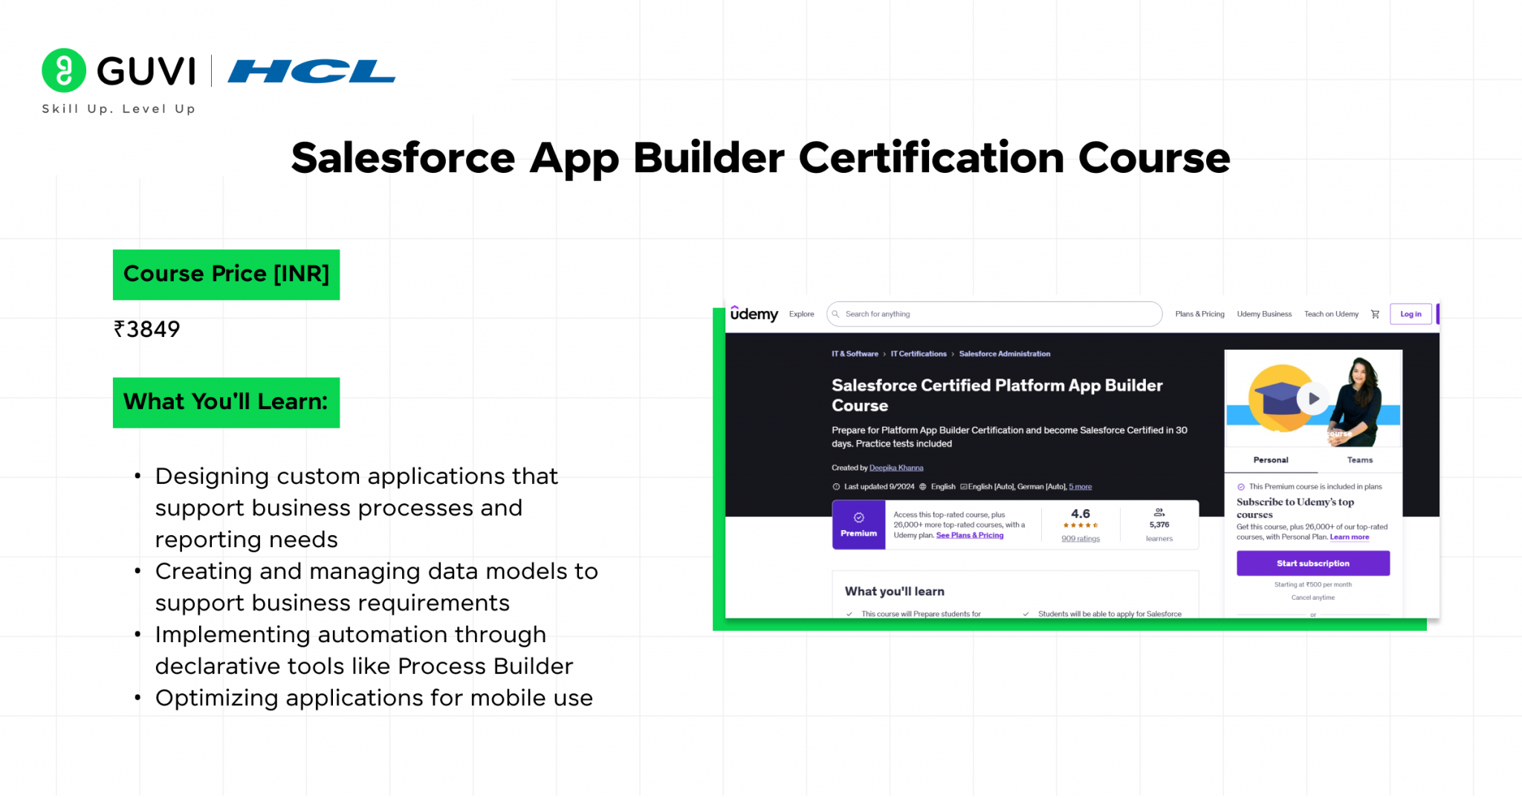Click the search magnifier icon
The width and height of the screenshot is (1522, 798).
click(836, 313)
